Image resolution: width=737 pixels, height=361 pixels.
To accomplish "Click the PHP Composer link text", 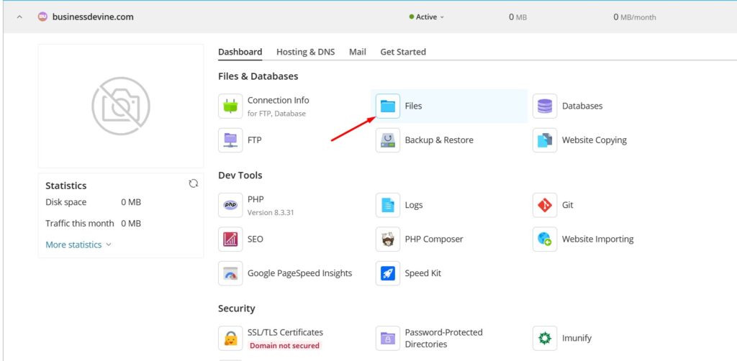I will tap(434, 239).
